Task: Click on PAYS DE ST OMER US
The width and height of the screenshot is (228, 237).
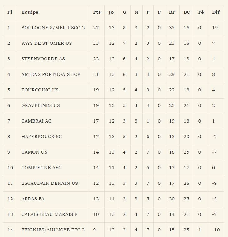Action: pyautogui.click(x=46, y=43)
